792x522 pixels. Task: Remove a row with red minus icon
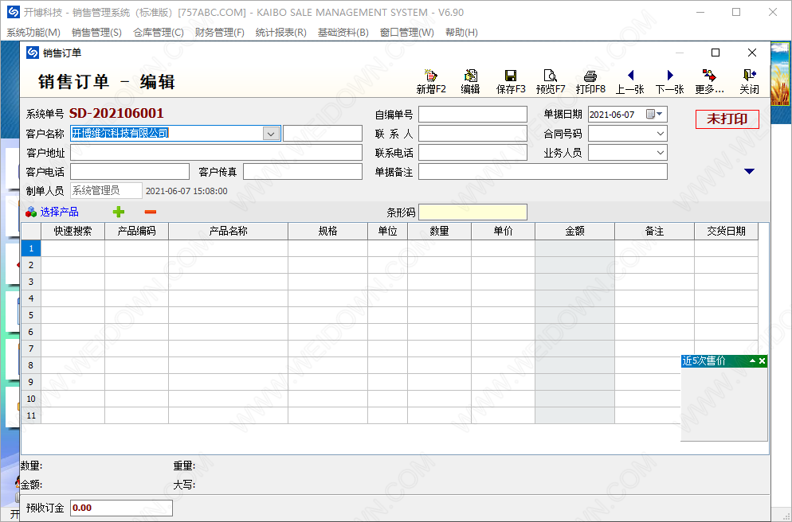point(151,212)
